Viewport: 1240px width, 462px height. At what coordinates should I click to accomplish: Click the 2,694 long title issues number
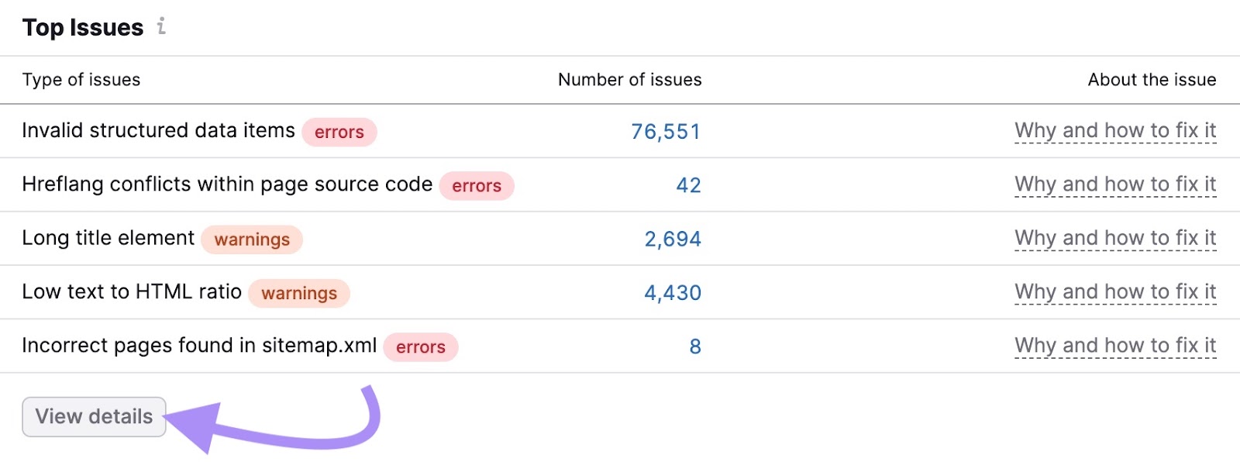[x=673, y=239]
